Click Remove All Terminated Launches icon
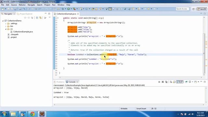 (166, 82)
